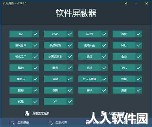Click the 八月更新 v2.9.8.0 version text
This screenshot has height=127, width=152.
(14, 3)
